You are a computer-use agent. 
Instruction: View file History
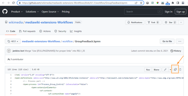[x=176, y=51]
